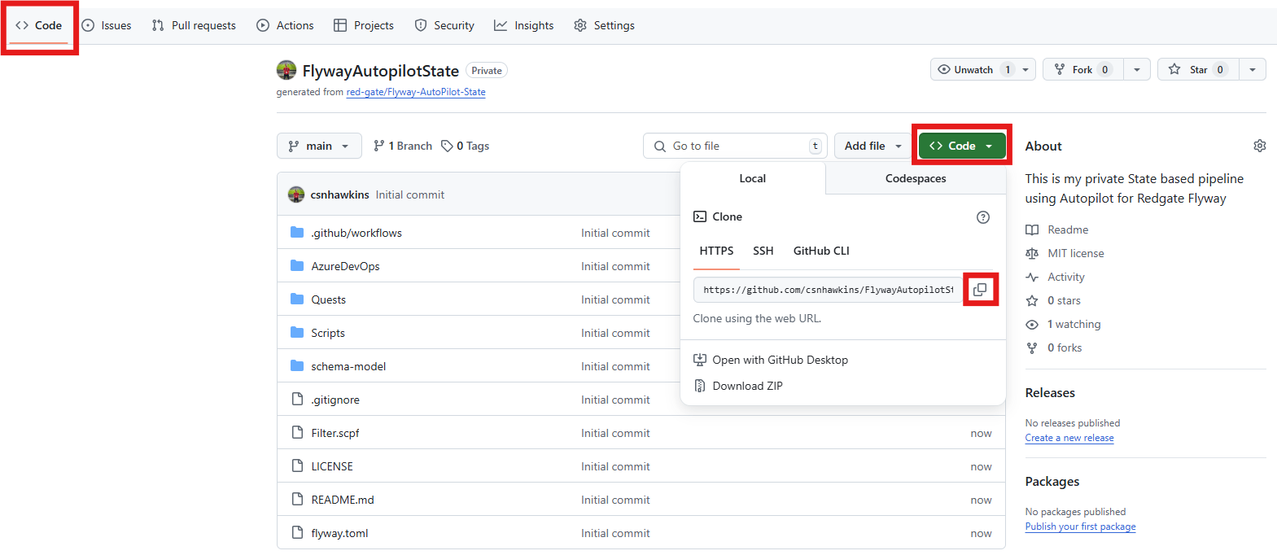The height and width of the screenshot is (555, 1277).
Task: Switch to the Codespaces tab
Action: tap(916, 178)
